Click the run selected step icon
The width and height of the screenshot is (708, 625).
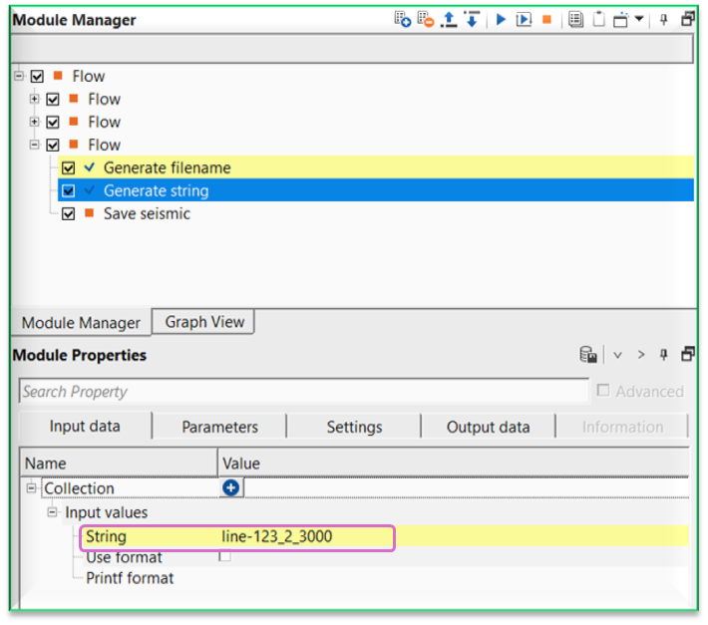(x=524, y=19)
